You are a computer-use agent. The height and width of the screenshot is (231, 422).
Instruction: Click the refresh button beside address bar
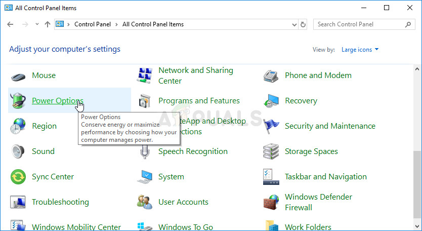303,24
